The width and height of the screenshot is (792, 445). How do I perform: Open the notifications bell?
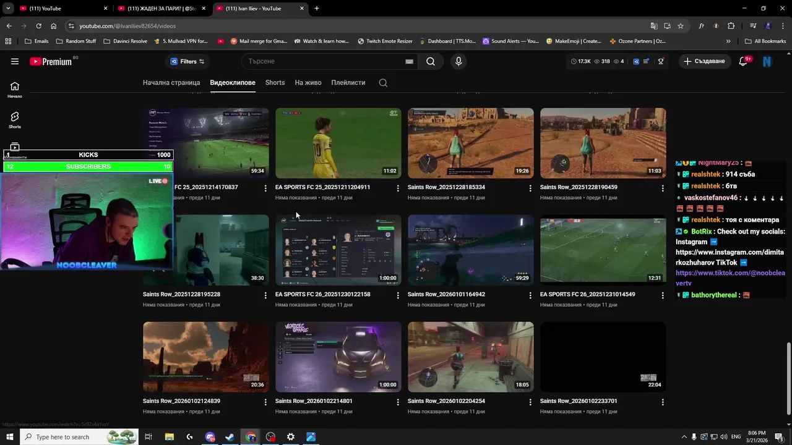point(743,61)
